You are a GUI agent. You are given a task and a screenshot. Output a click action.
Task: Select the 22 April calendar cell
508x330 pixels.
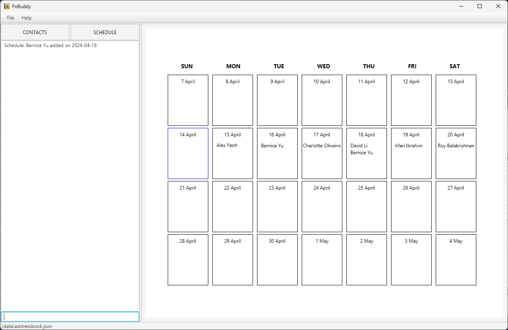[233, 207]
